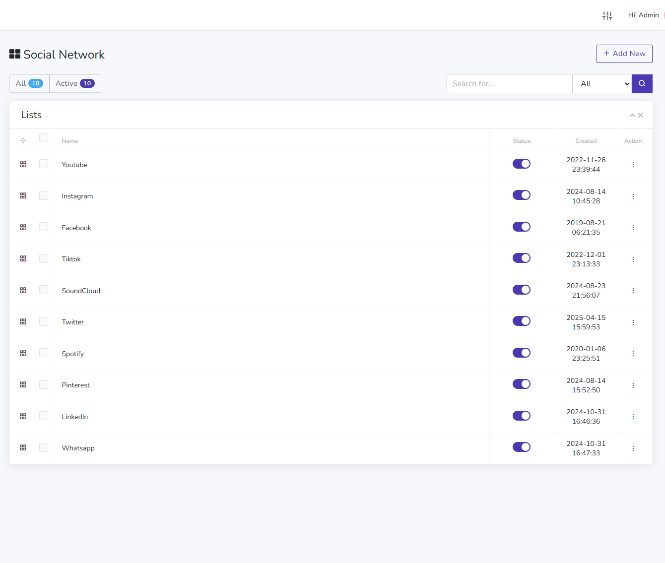This screenshot has height=563, width=665.
Task: Switch to the Active tab
Action: point(74,83)
